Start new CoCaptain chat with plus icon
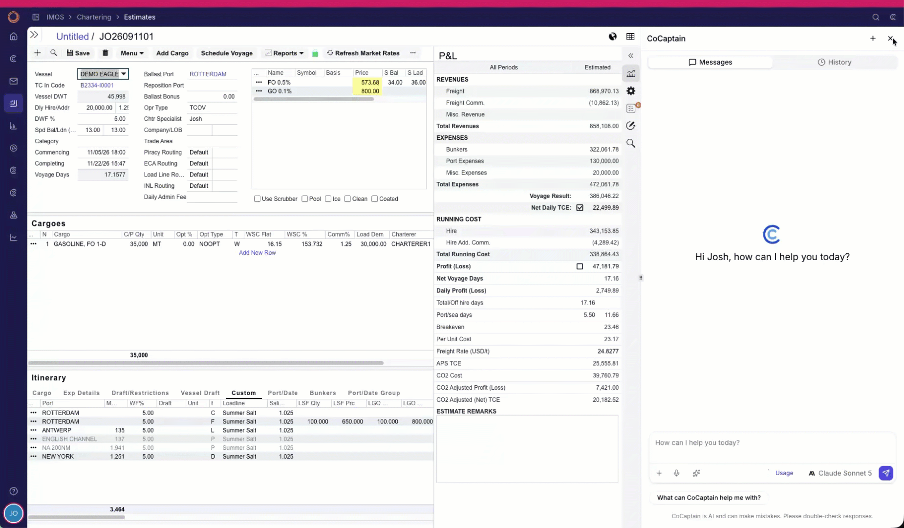The height and width of the screenshot is (528, 904). [x=873, y=38]
